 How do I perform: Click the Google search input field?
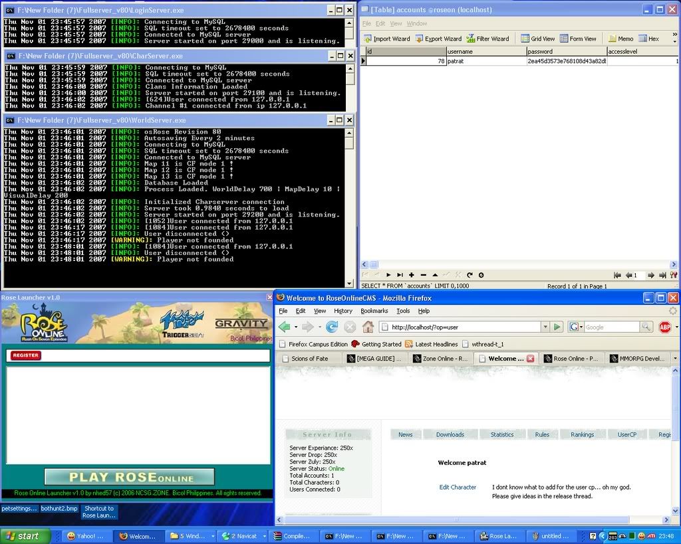[x=611, y=327]
